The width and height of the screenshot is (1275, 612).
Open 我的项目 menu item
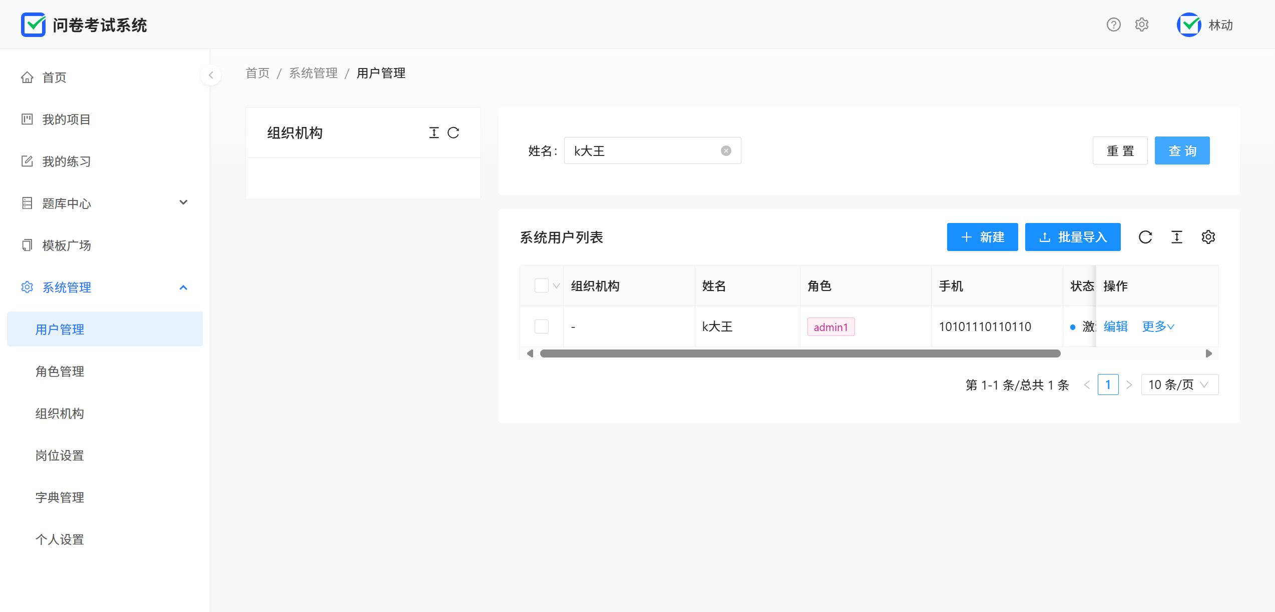tap(66, 119)
